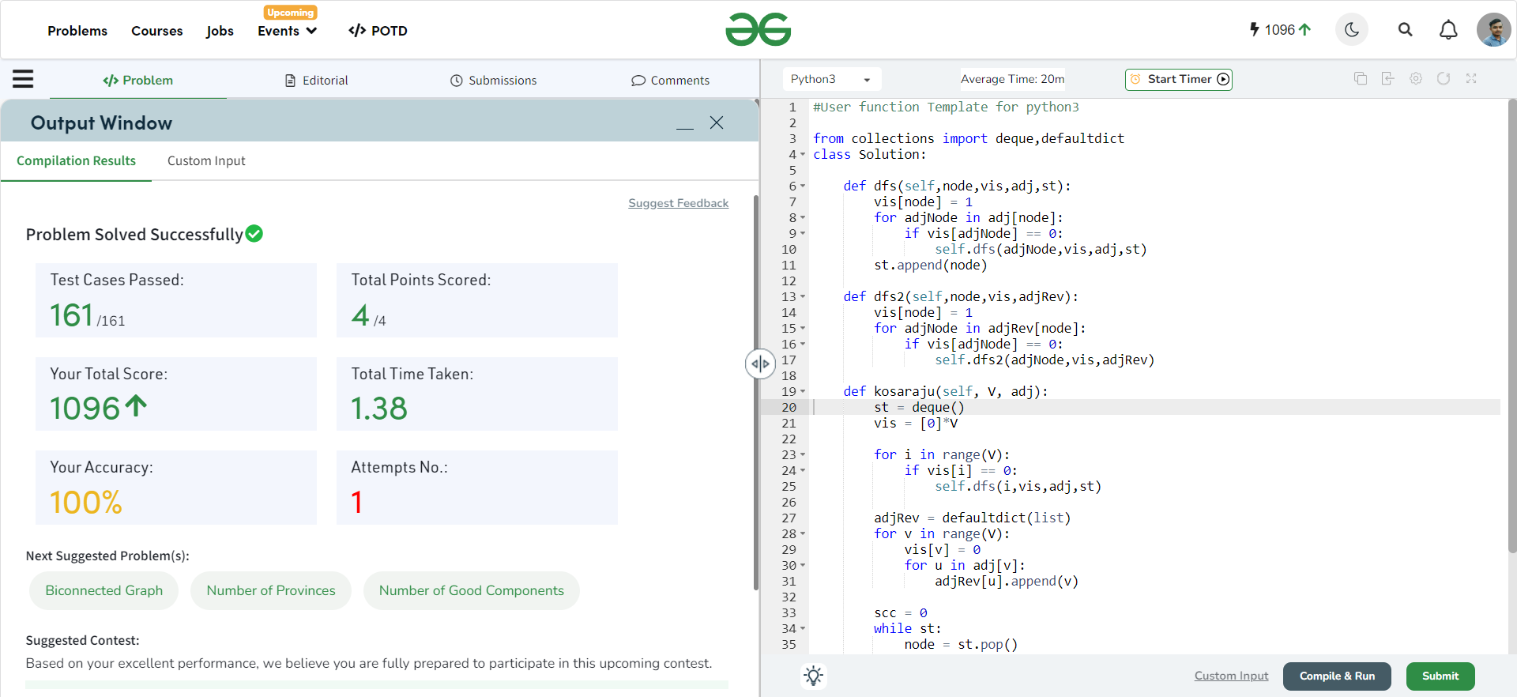1517x697 pixels.
Task: Click the copy code icon in editor toolbar
Action: click(1361, 78)
